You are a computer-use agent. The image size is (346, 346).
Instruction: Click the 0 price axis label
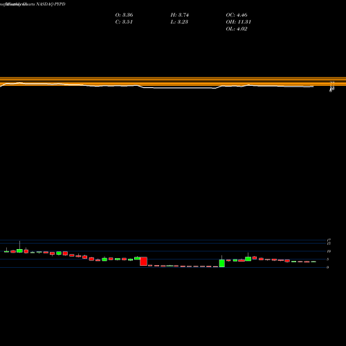click(327, 267)
